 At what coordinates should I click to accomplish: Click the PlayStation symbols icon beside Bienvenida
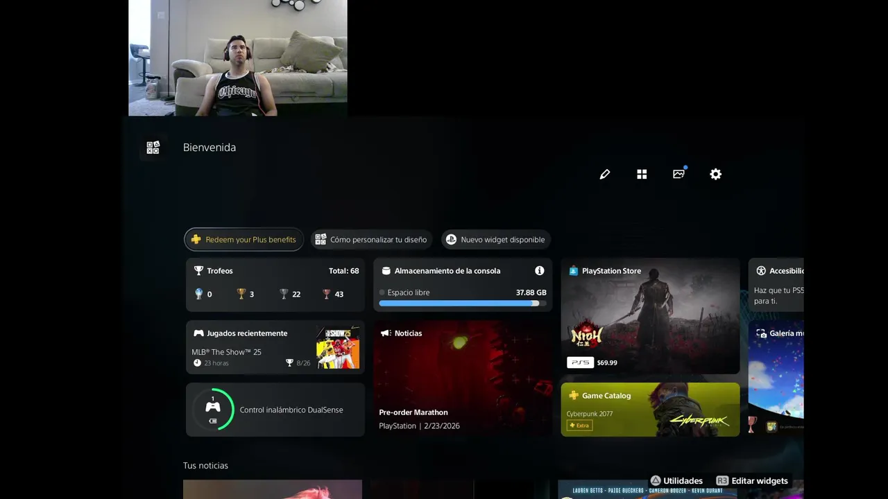(x=153, y=148)
